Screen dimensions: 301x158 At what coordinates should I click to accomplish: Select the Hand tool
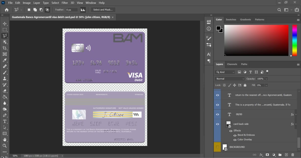pos(5,140)
